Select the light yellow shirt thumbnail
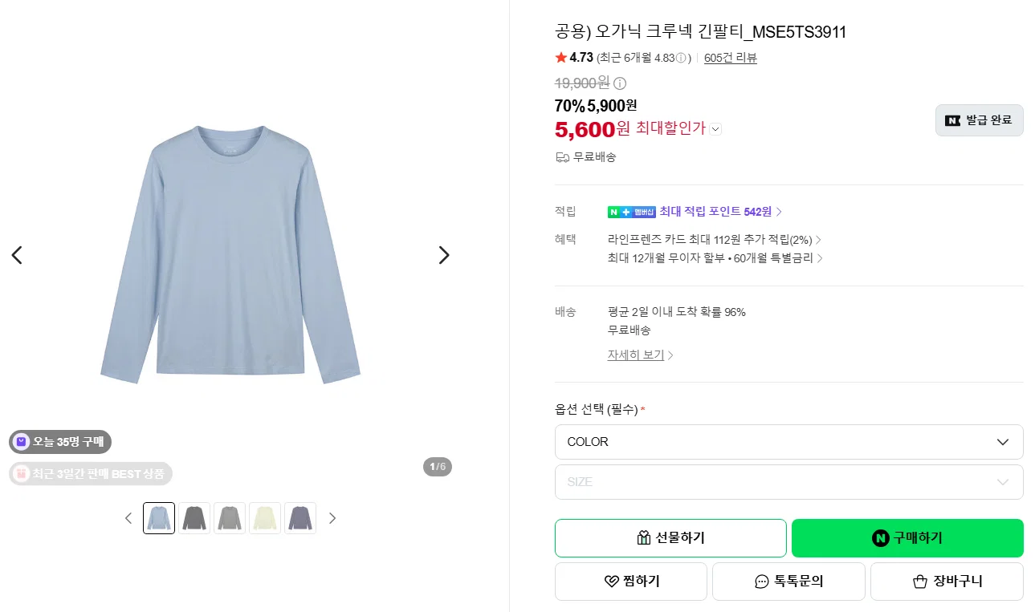 click(x=265, y=518)
